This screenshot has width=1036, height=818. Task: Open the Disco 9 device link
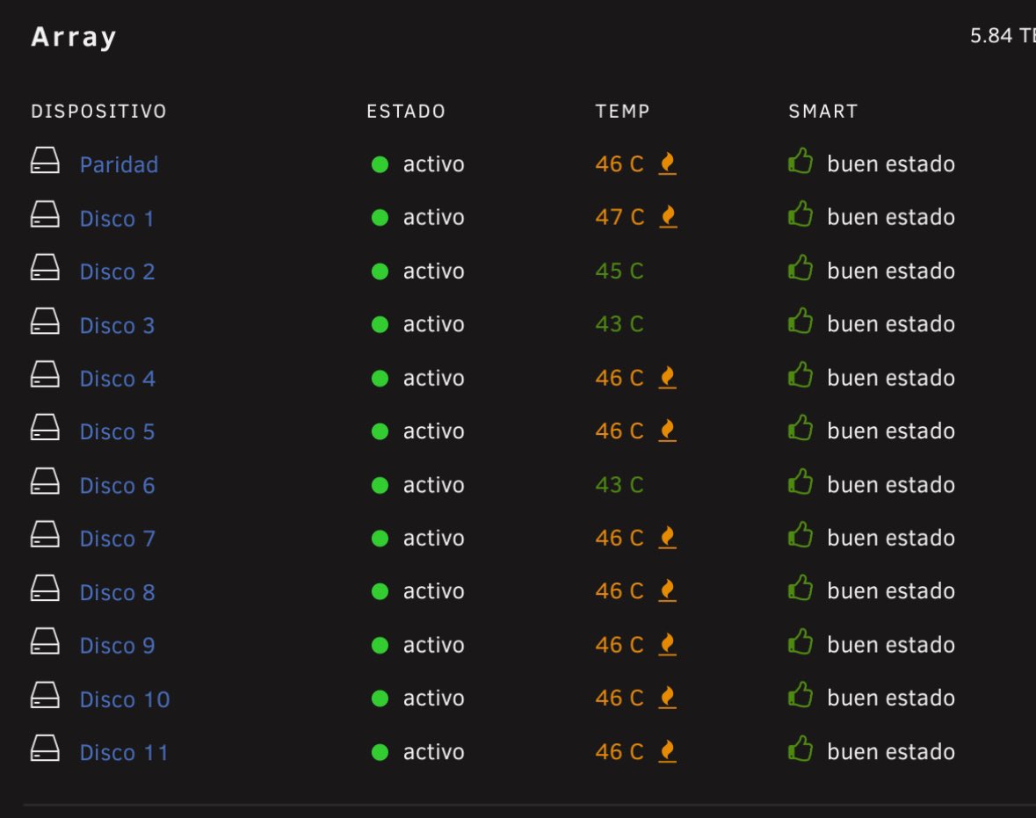(117, 646)
